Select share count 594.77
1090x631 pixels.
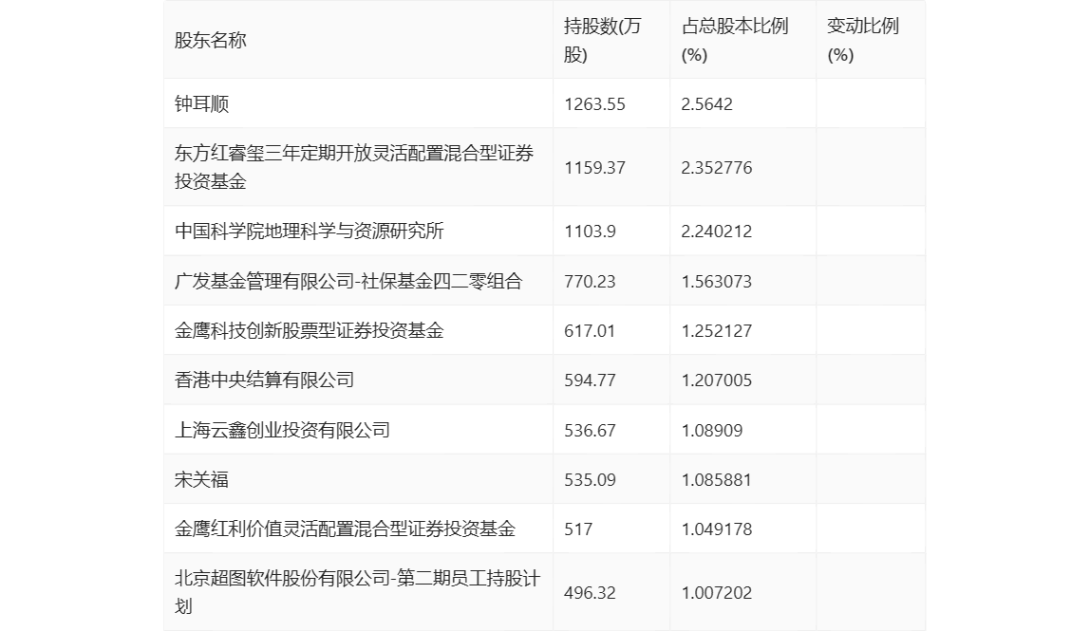590,380
